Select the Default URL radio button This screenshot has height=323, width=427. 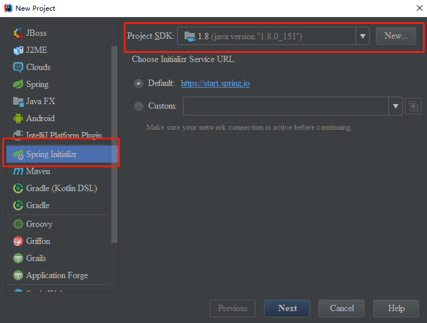point(139,84)
